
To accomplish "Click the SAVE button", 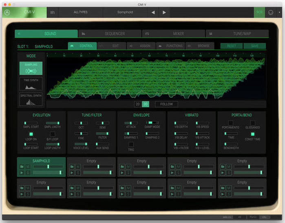I will tap(254, 46).
